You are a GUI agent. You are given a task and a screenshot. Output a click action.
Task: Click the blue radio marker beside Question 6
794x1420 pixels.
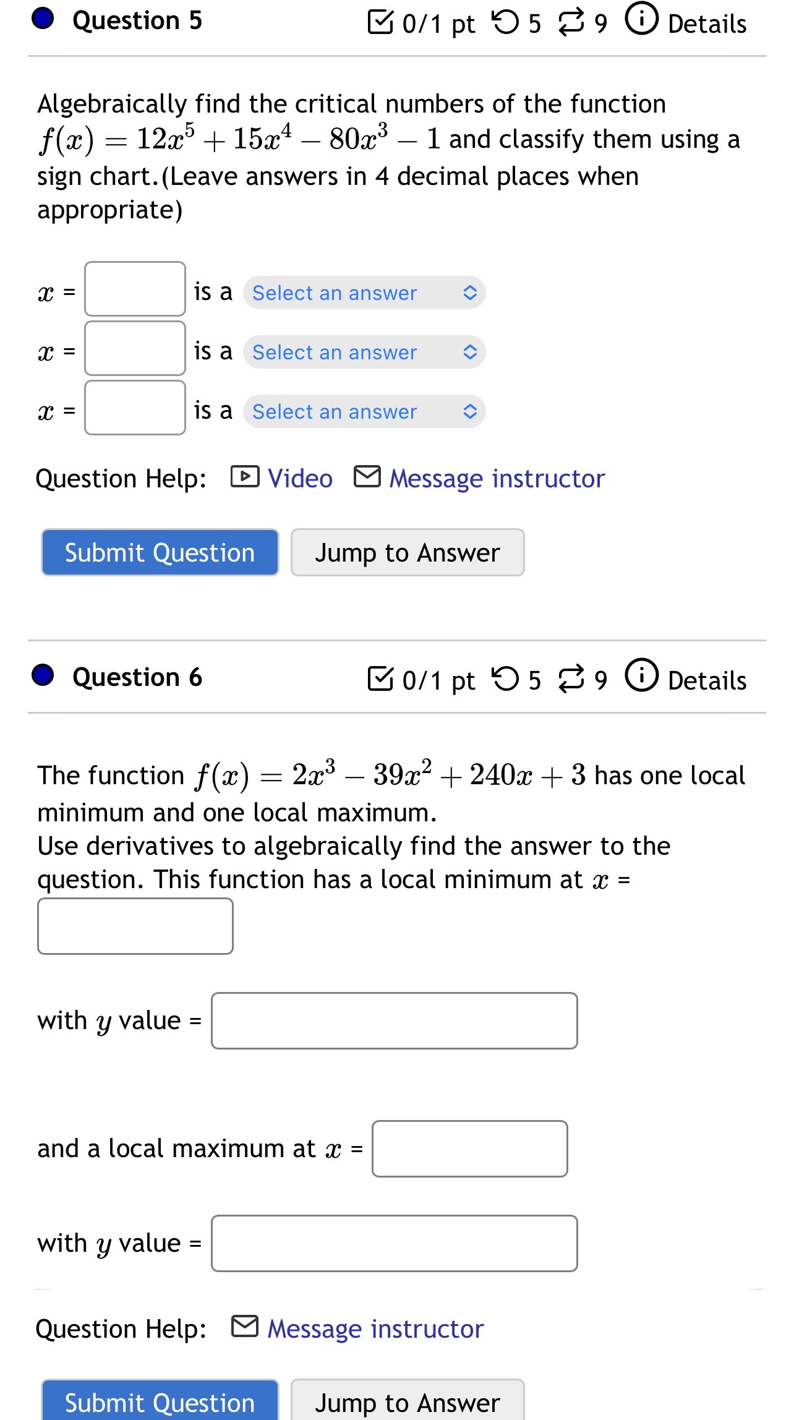pyautogui.click(x=42, y=677)
